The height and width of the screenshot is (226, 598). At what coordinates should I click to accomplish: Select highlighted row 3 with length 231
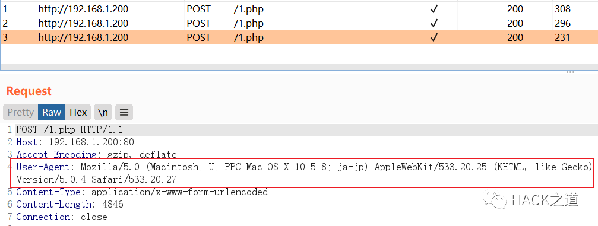point(299,37)
